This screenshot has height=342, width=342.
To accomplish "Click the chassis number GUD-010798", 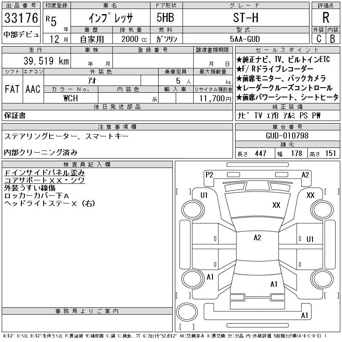I will tap(287, 136).
